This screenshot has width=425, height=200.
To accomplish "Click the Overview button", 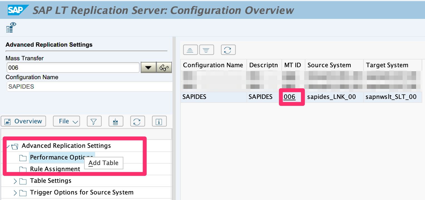I will pos(23,121).
